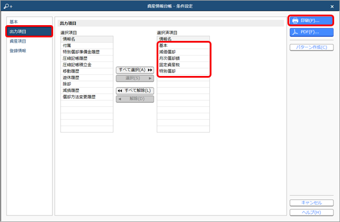Screen dimensions: 340x222
Task: Select 遊休履歴 in available list
Action: (86, 78)
